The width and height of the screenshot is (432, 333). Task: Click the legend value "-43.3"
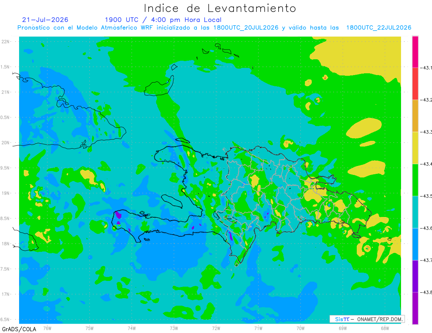point(426,132)
